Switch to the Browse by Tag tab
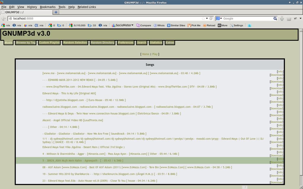 click(x=26, y=43)
